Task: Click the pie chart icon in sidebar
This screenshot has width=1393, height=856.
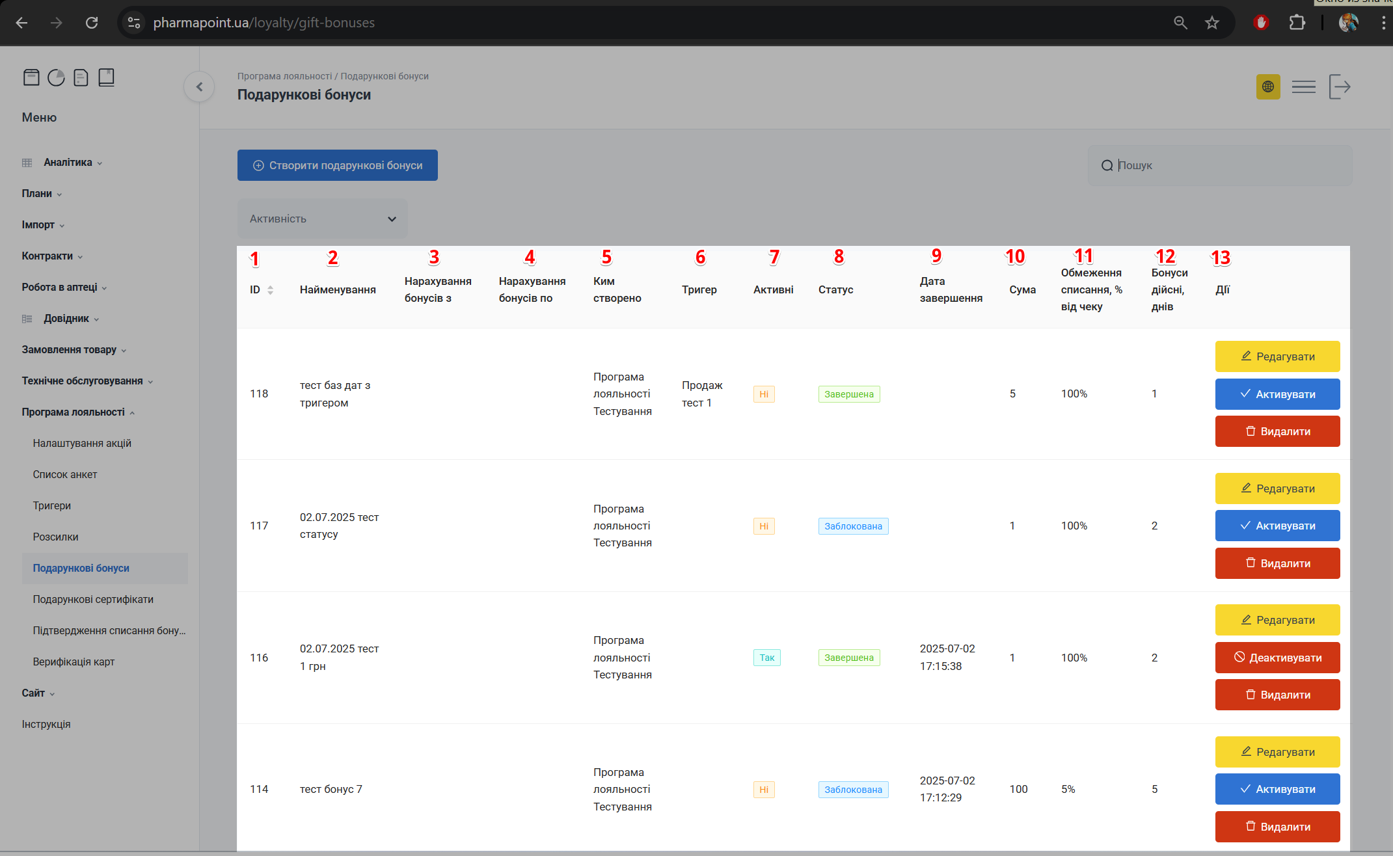Action: pos(57,77)
